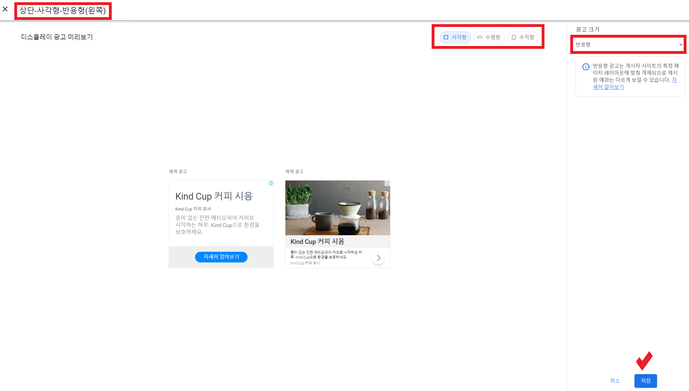The height and width of the screenshot is (391, 689).
Task: Click the horizontal rectangle icon in the 수평형 chip
Action: pyautogui.click(x=480, y=37)
